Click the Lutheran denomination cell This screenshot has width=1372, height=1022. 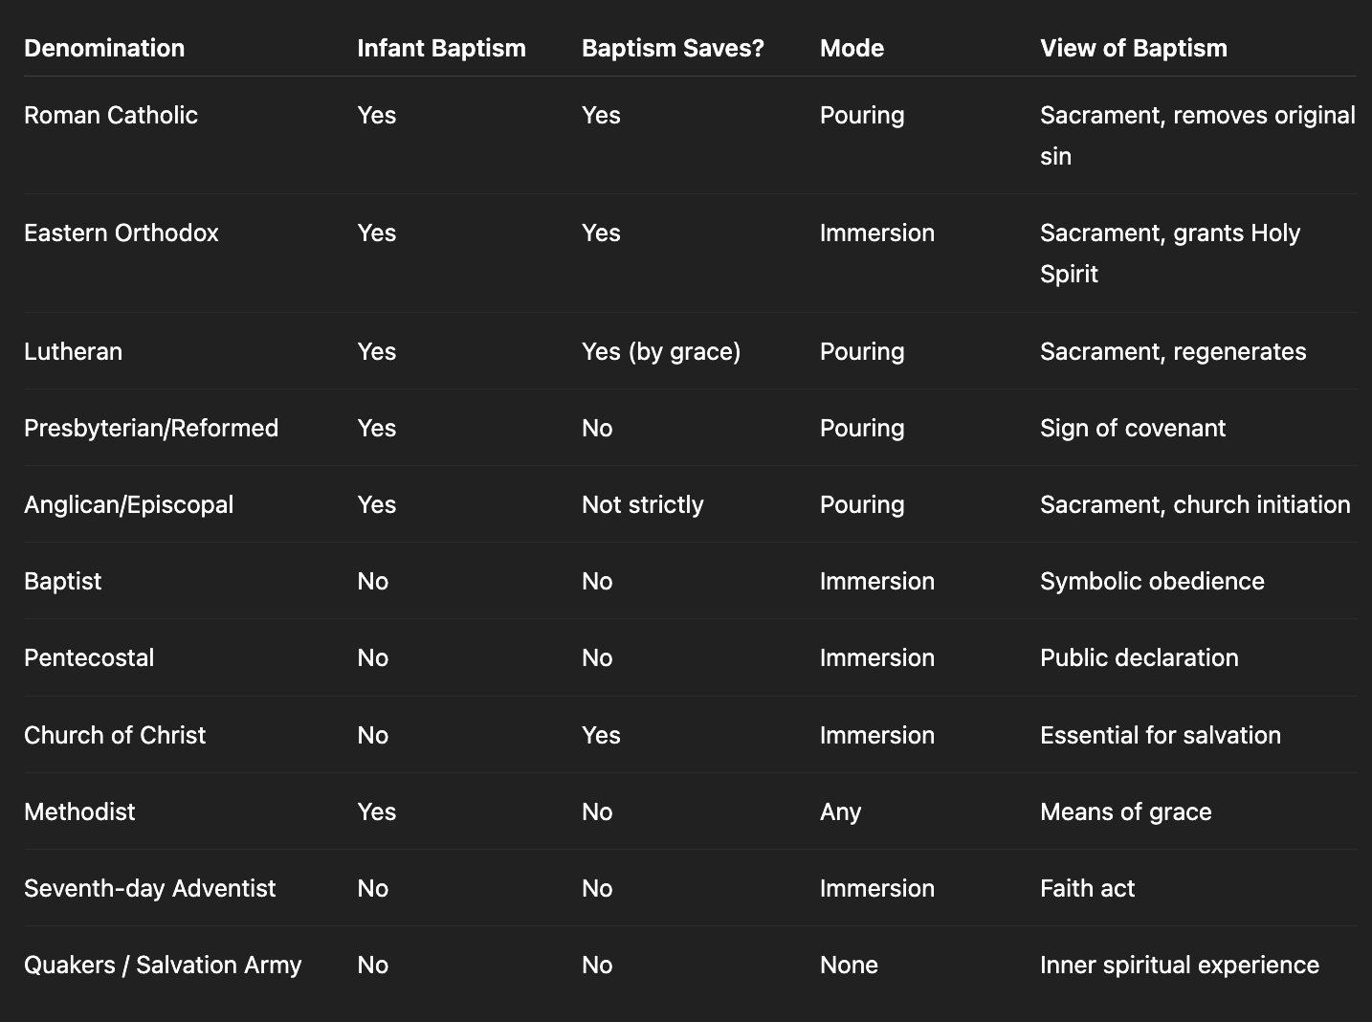(x=73, y=351)
